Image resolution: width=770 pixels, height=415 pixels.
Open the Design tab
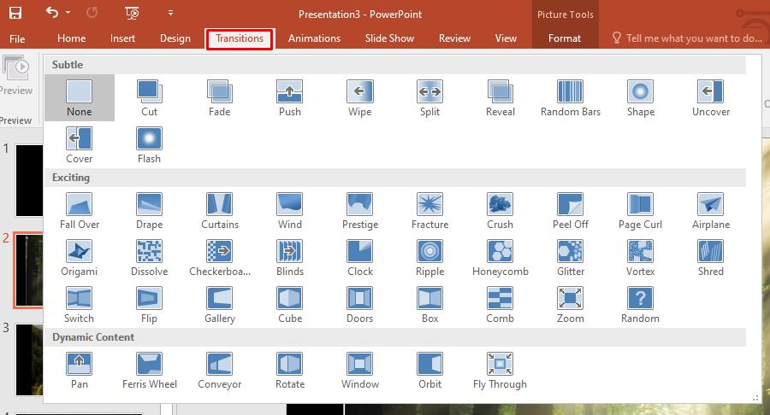coord(175,38)
